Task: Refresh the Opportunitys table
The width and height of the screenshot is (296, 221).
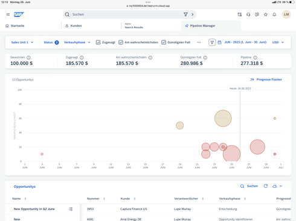Action: tap(266, 186)
